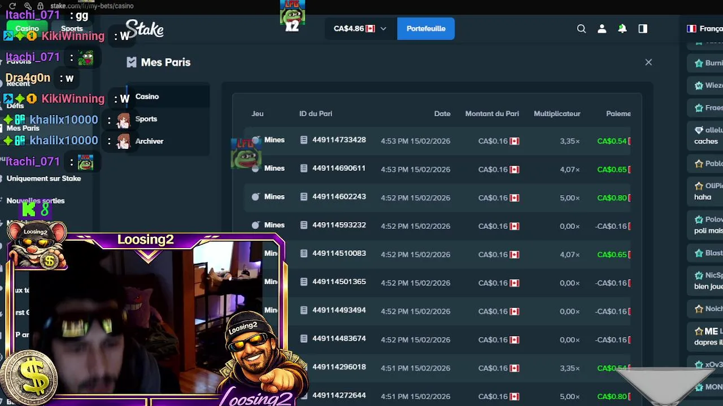The height and width of the screenshot is (406, 723).
Task: Reload the page in browser
Action: click(x=12, y=6)
